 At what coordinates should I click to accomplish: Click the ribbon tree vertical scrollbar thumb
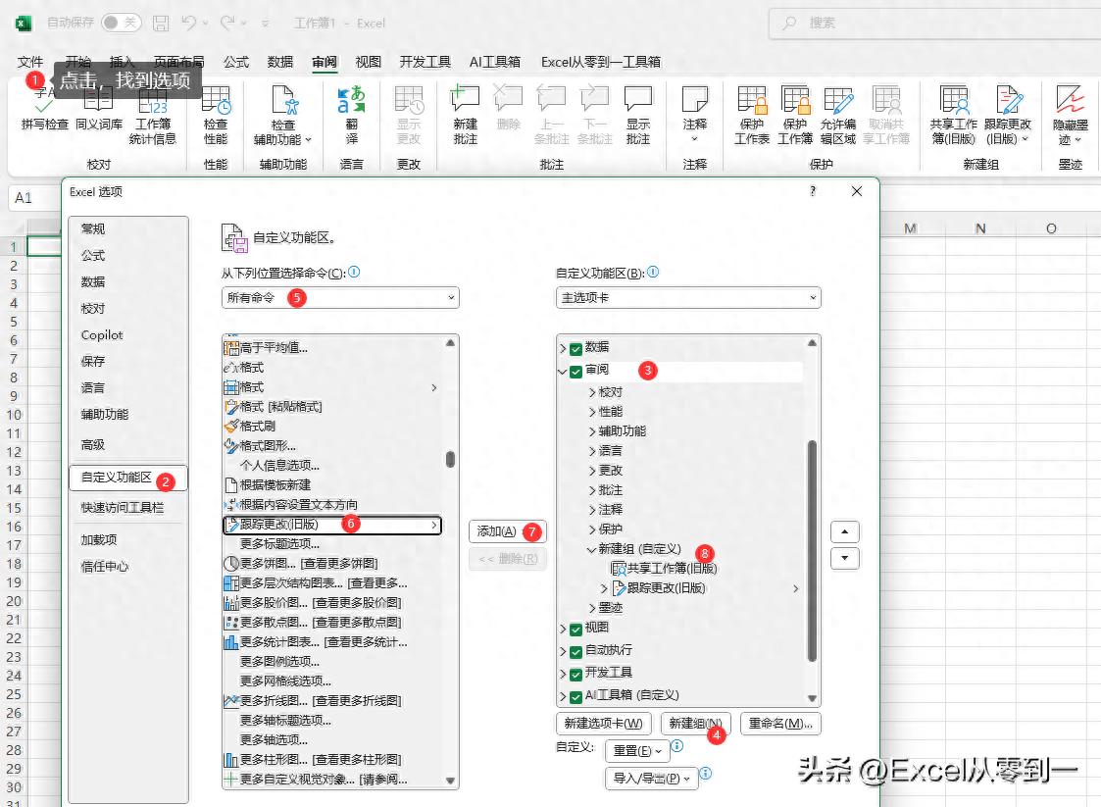(x=812, y=551)
